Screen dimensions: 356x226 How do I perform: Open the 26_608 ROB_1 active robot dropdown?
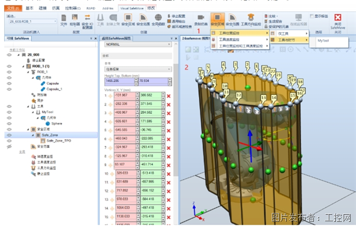tap(33, 21)
